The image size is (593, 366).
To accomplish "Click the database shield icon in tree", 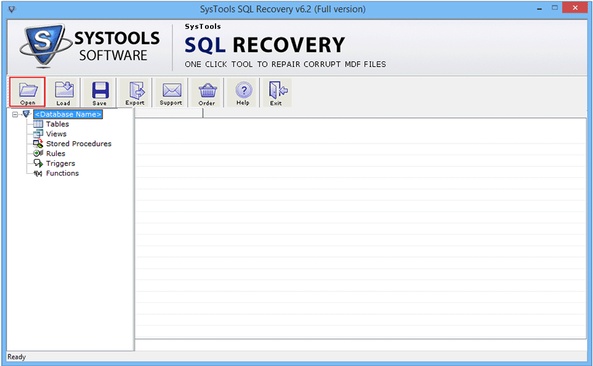I will coord(27,114).
